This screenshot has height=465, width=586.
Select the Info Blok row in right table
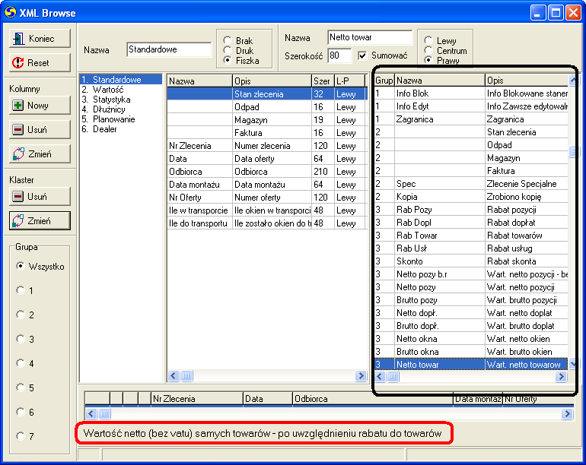pos(471,93)
